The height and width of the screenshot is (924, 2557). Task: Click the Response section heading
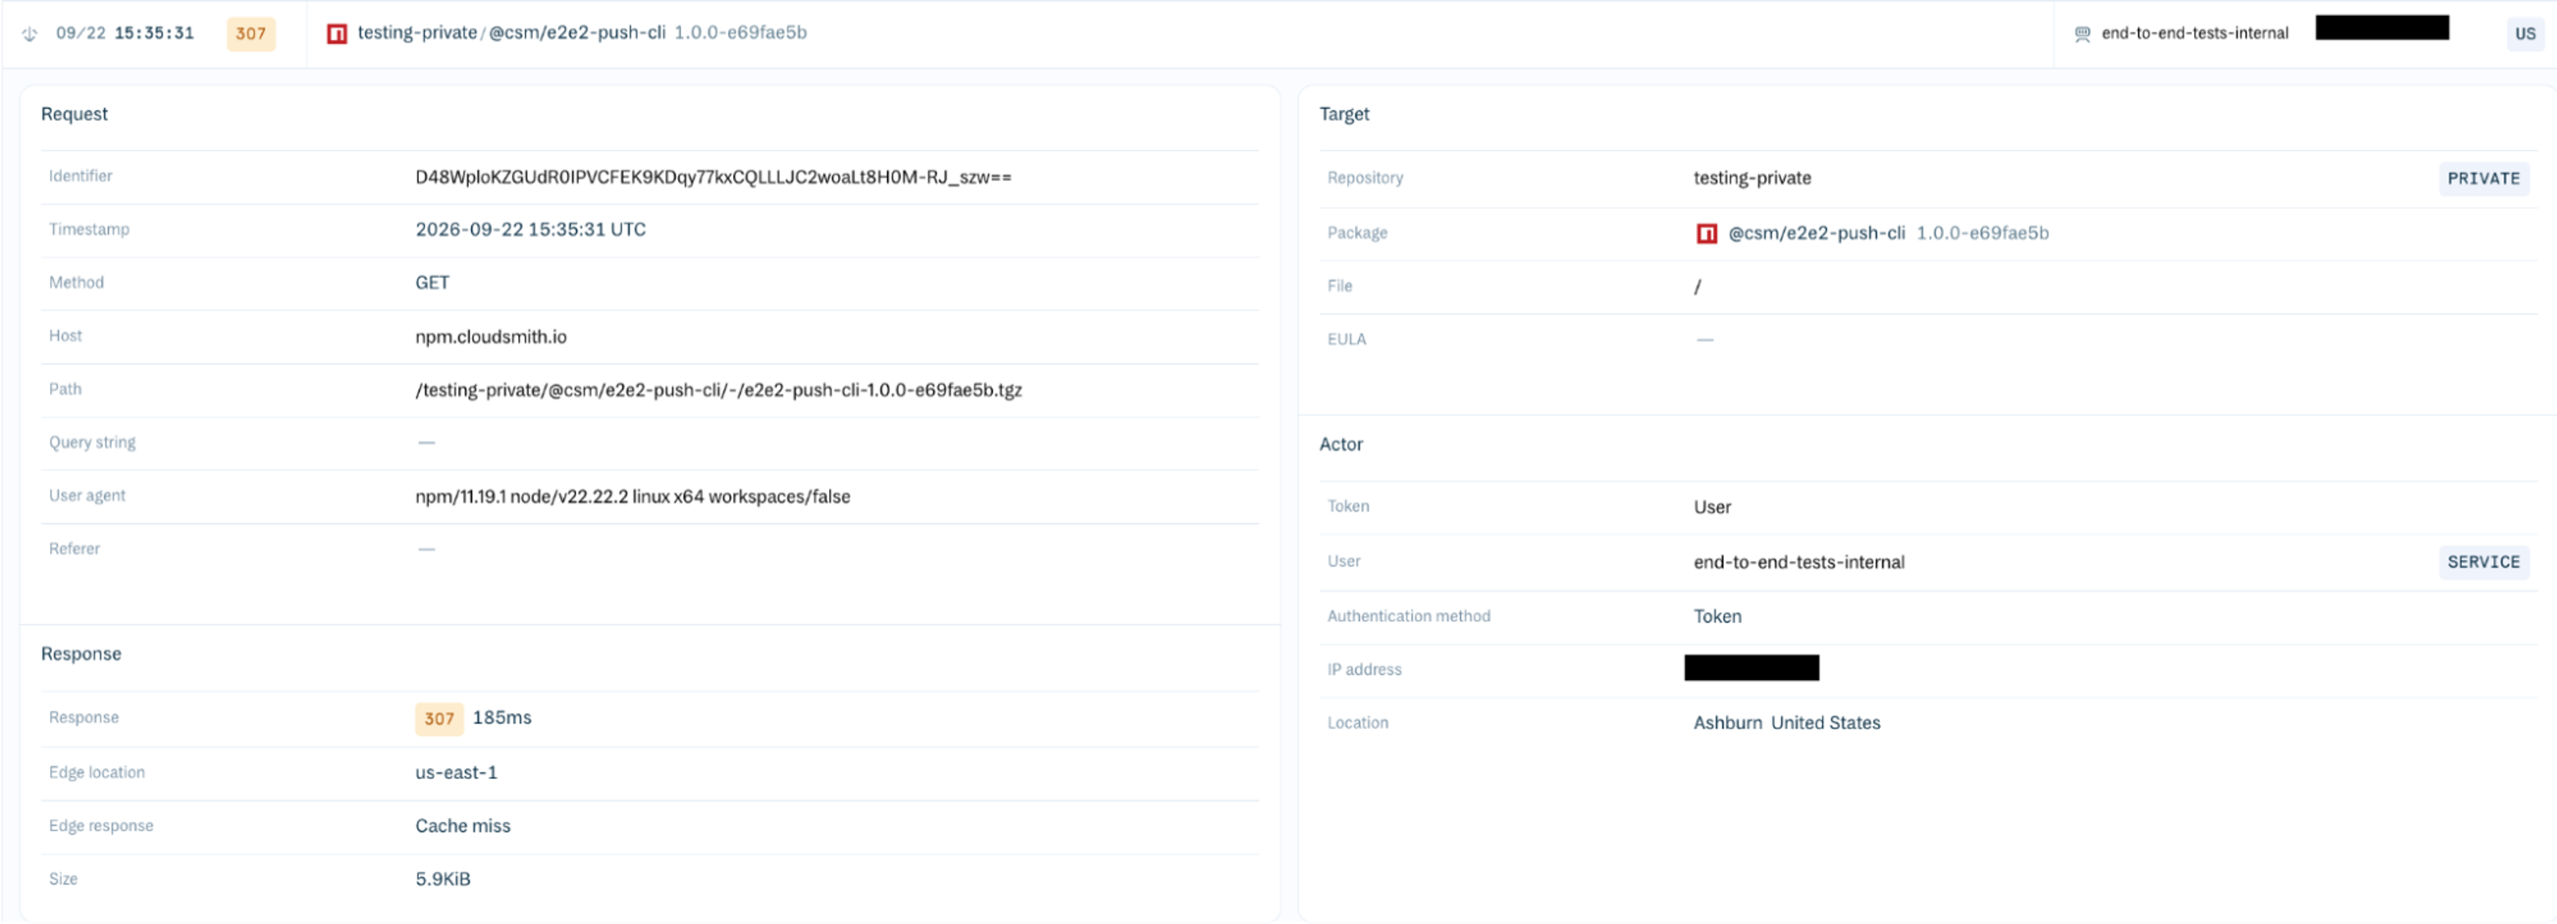pyautogui.click(x=81, y=655)
